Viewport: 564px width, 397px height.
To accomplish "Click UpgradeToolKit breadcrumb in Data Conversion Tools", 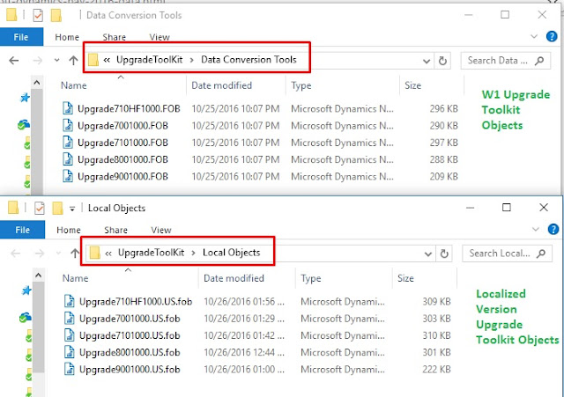I will 149,60.
